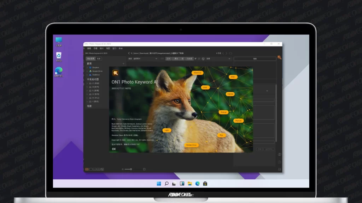Click the light bulb icon in filter bar
This screenshot has width=362, height=203.
pos(203,59)
